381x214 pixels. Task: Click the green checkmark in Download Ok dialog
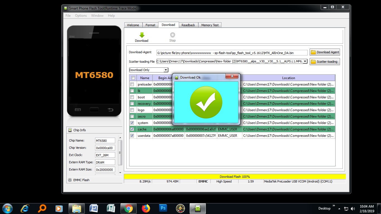coord(206,102)
